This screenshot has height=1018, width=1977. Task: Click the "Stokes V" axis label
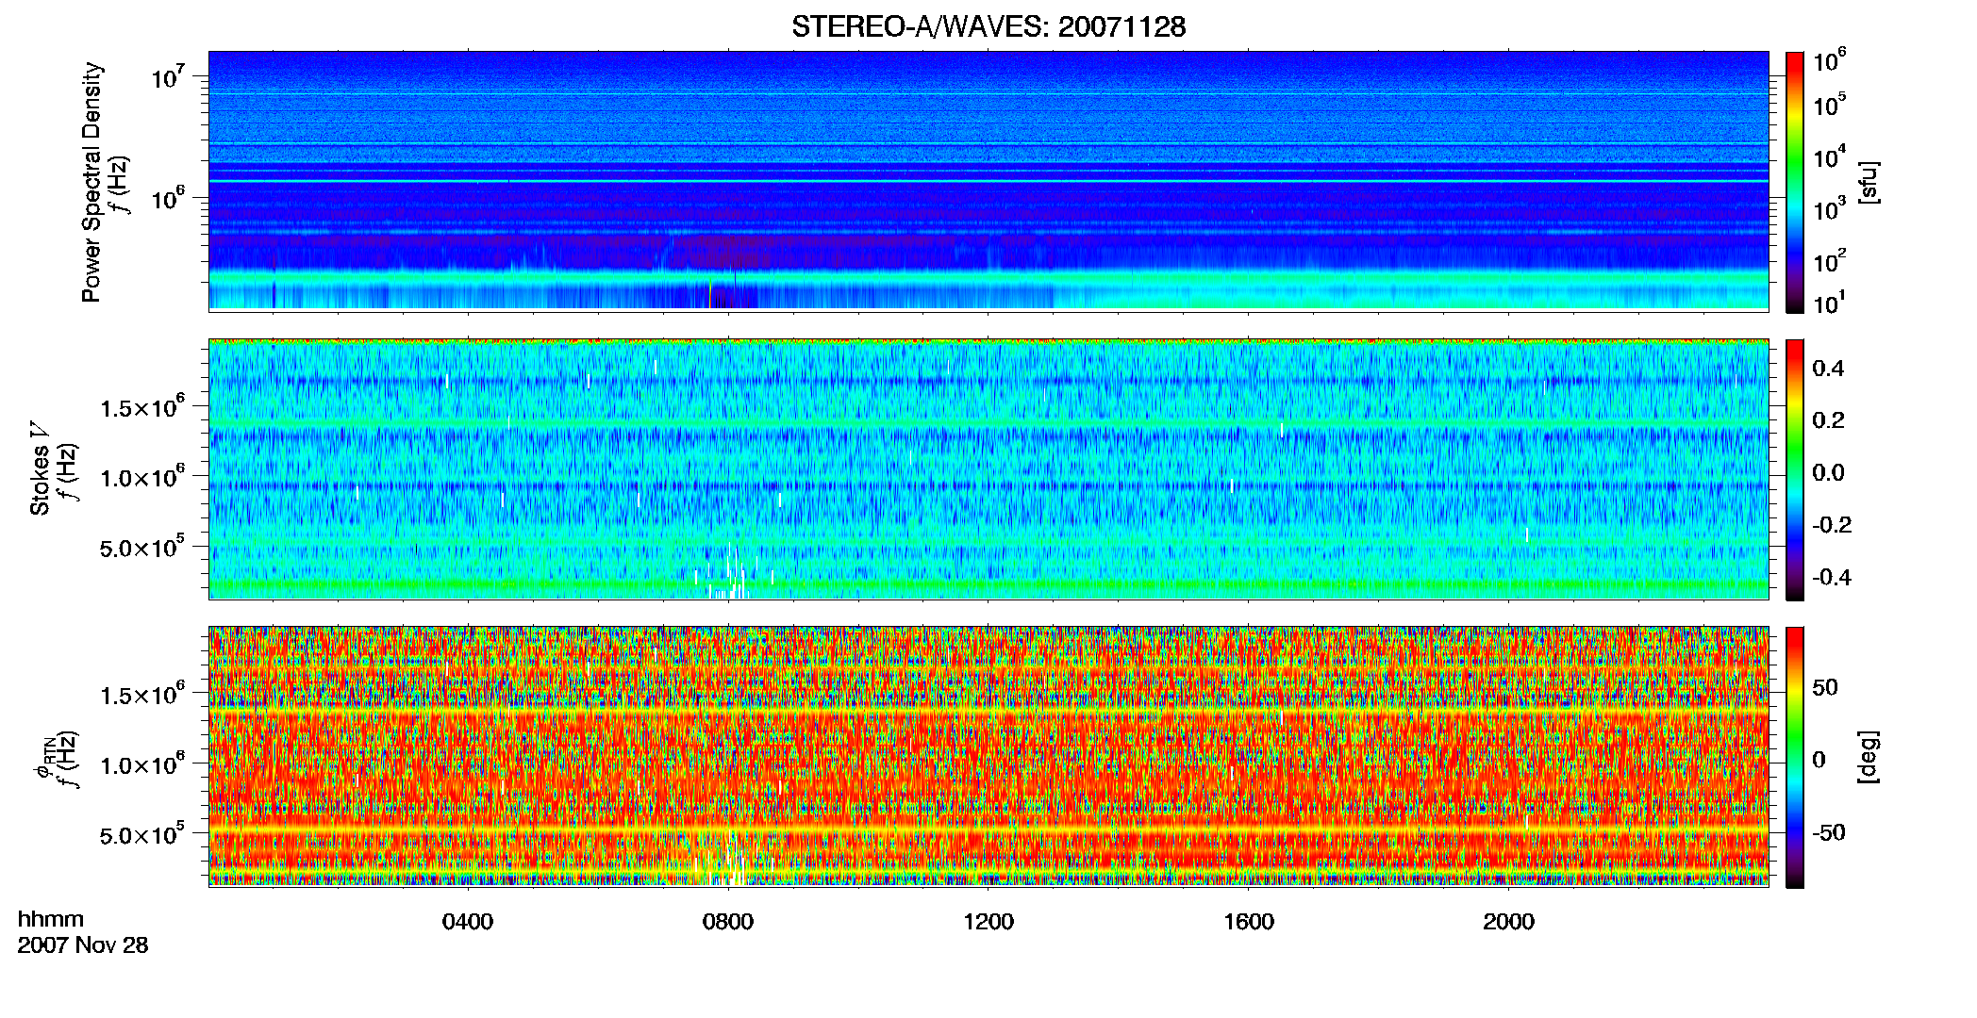pos(41,468)
